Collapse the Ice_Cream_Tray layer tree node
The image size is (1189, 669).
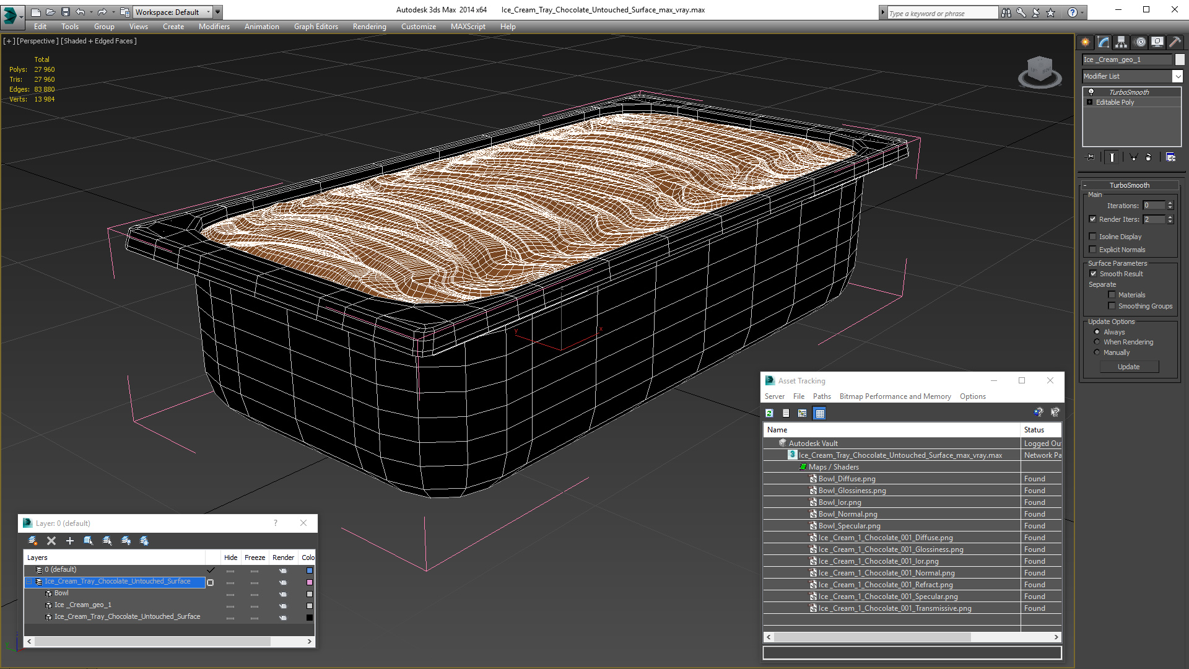coord(28,582)
